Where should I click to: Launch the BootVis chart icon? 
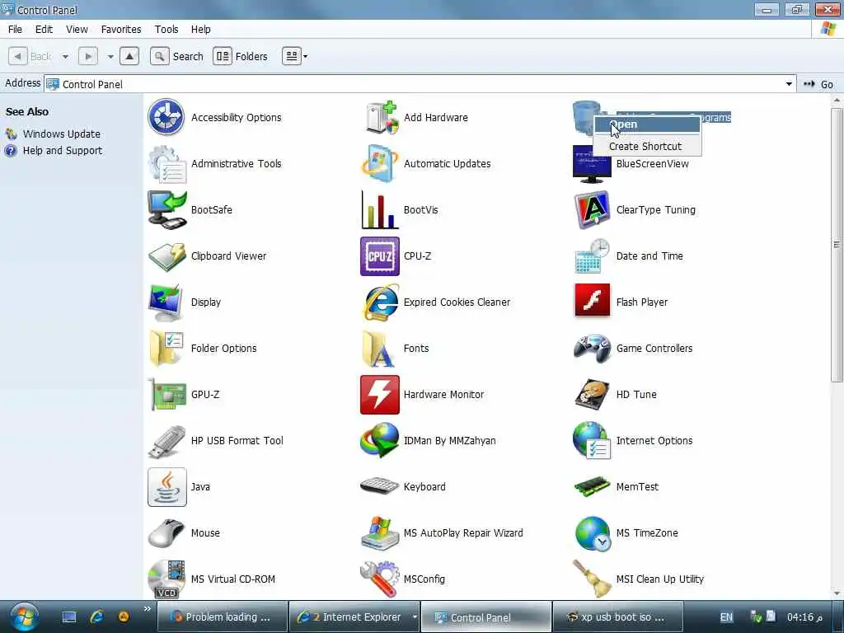click(380, 210)
